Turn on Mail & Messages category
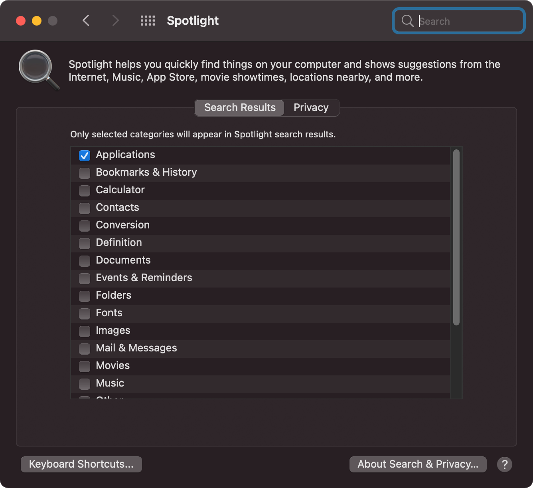 tap(85, 349)
